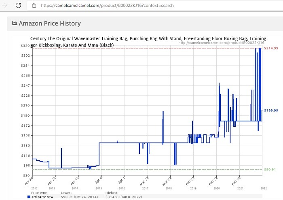The height and width of the screenshot is (200, 283).
Task: Click the 2012 year label on axis
Action: (x=34, y=188)
